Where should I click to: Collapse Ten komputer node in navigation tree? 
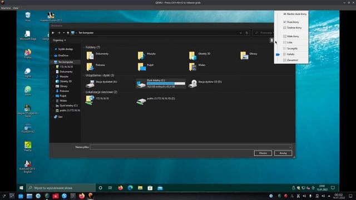point(52,62)
